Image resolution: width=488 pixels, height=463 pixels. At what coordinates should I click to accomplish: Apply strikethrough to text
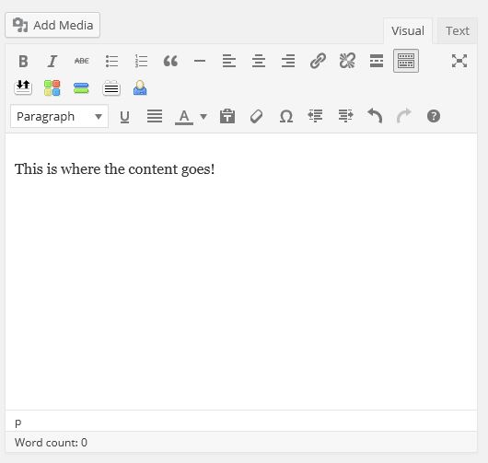click(x=82, y=61)
